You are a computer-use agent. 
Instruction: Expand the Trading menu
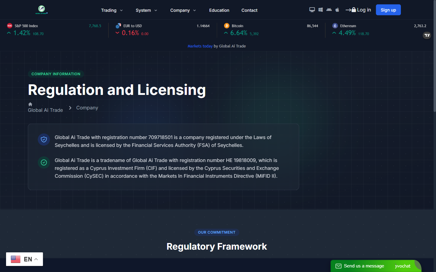tap(112, 10)
